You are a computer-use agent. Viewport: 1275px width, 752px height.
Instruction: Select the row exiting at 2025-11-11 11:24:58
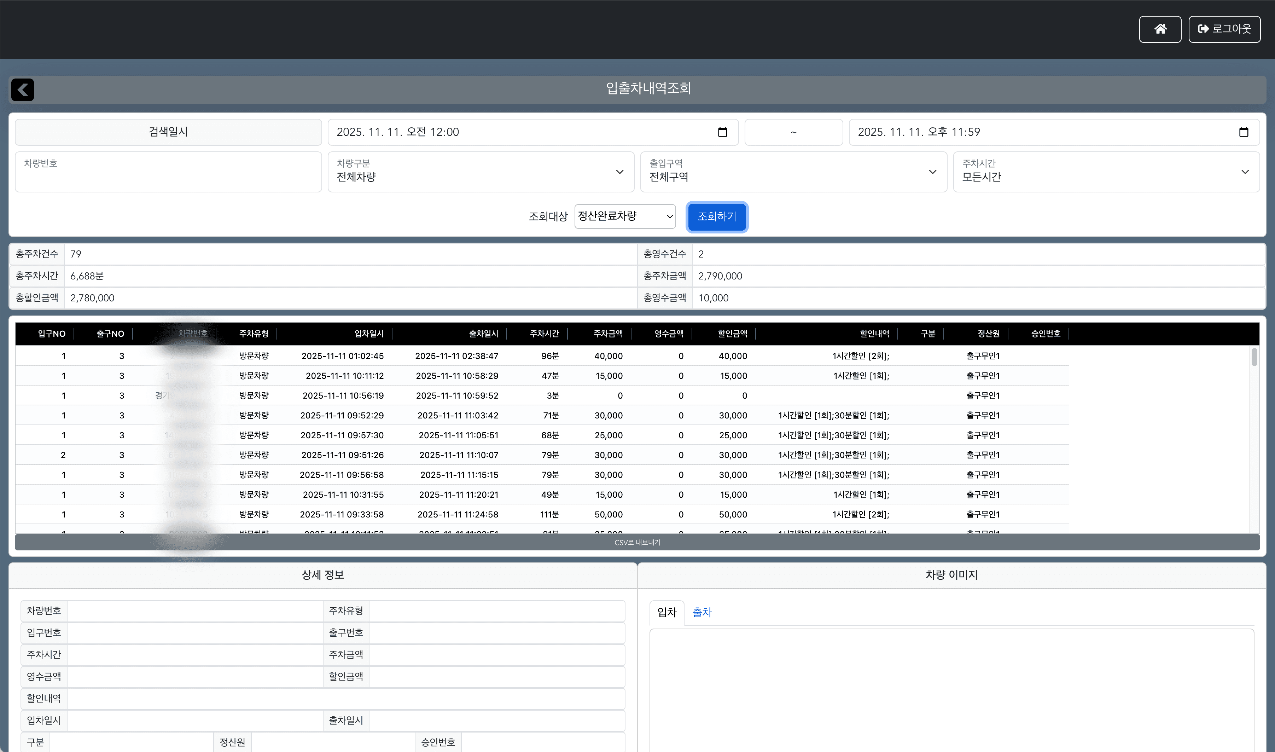point(458,514)
